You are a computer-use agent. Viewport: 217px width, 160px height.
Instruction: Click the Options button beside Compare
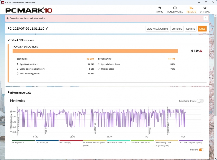pyautogui.click(x=190, y=29)
